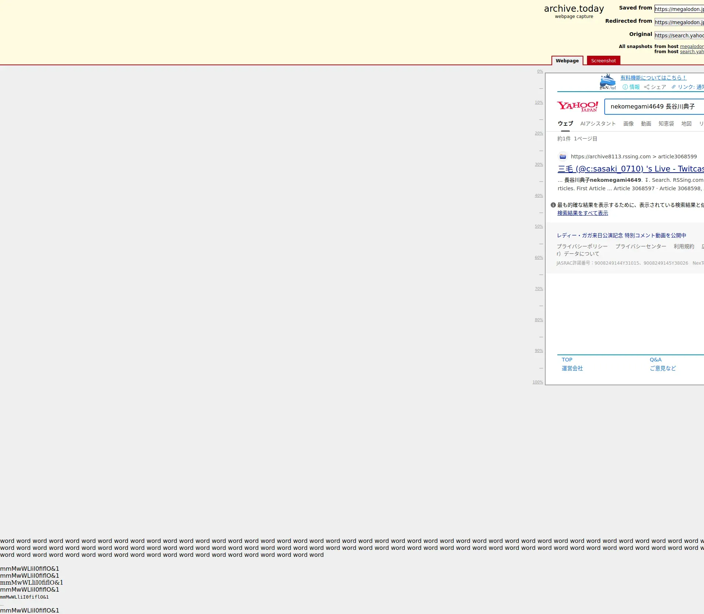Click 検索結果をすべて表示 link
The height and width of the screenshot is (614, 704).
(582, 213)
